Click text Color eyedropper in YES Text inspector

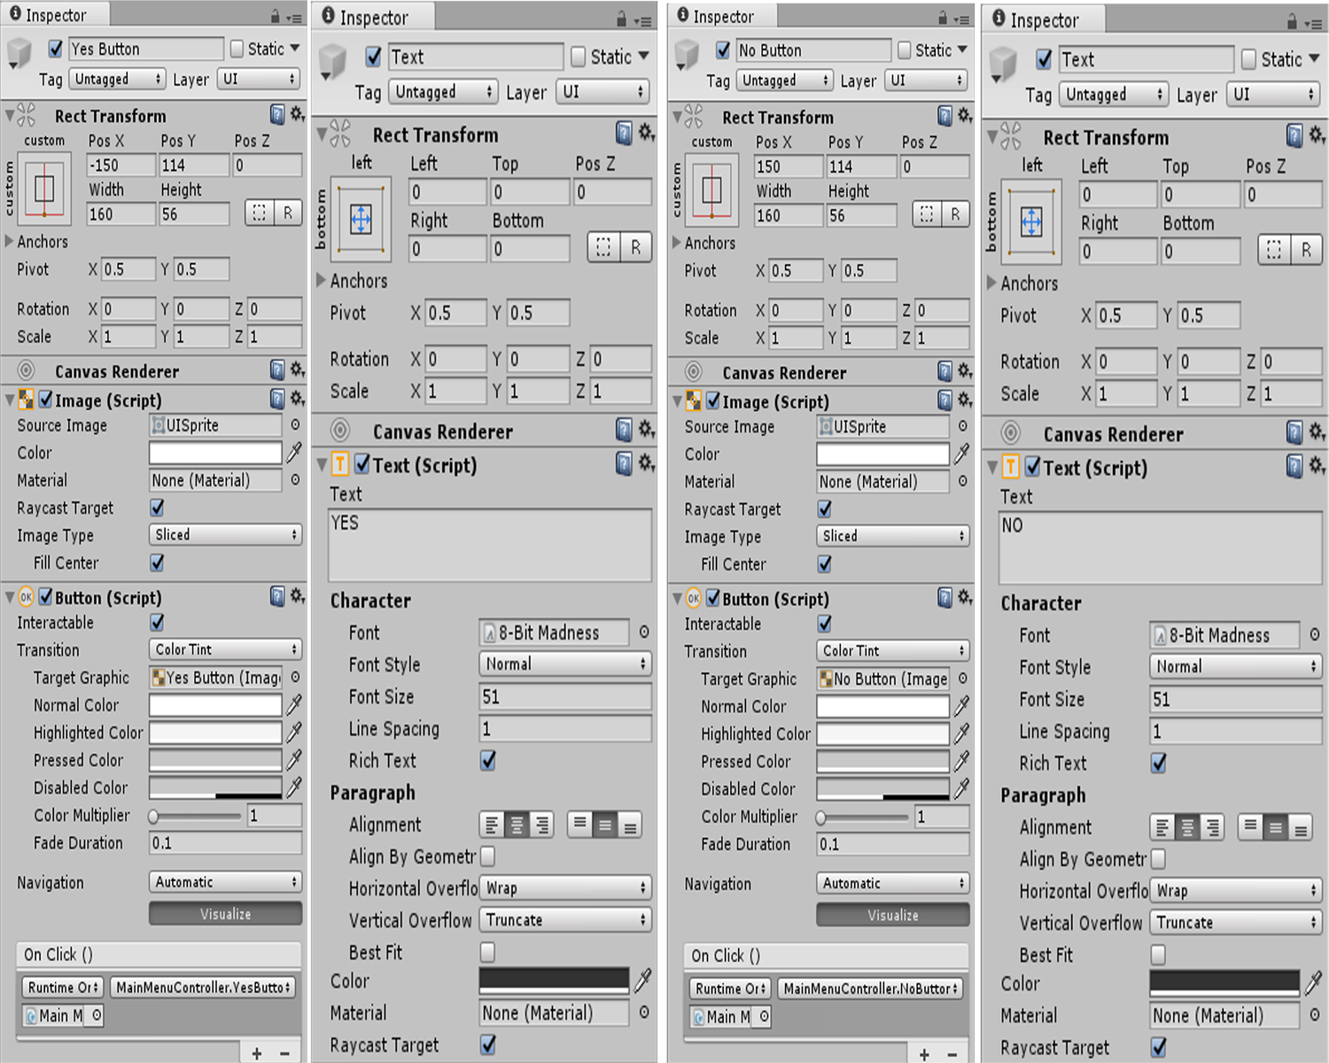(x=643, y=980)
